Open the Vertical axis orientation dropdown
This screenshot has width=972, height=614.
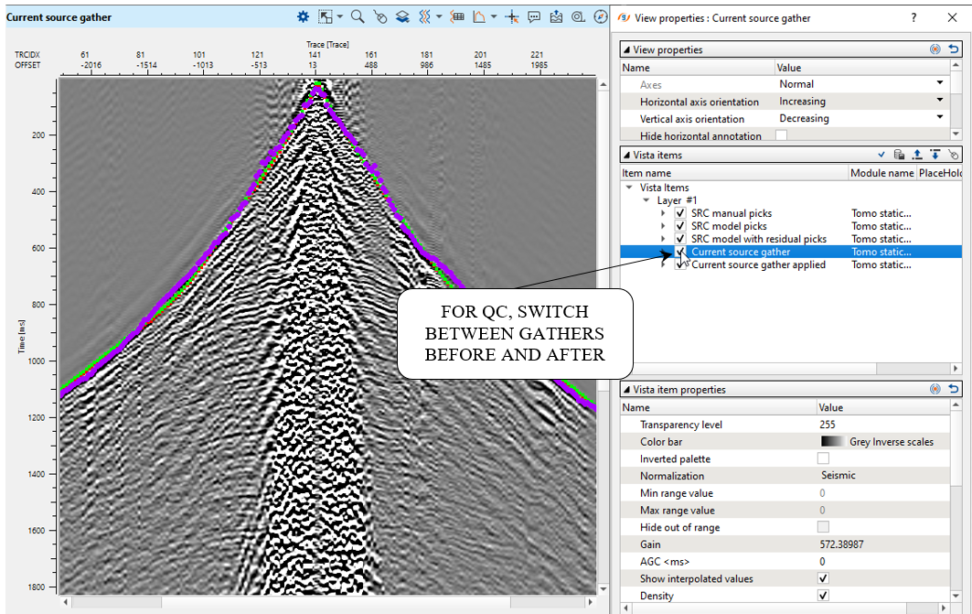pyautogui.click(x=939, y=118)
